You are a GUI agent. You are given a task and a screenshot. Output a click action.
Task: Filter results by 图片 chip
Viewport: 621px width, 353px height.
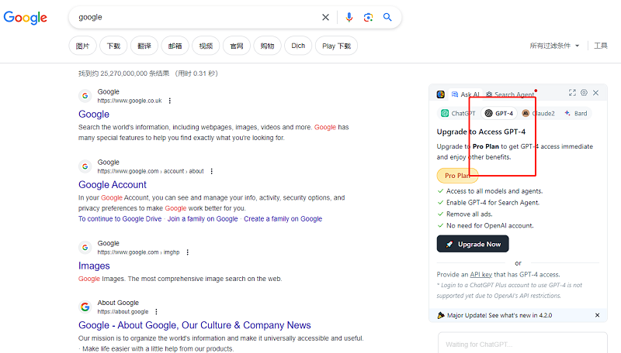(x=82, y=46)
